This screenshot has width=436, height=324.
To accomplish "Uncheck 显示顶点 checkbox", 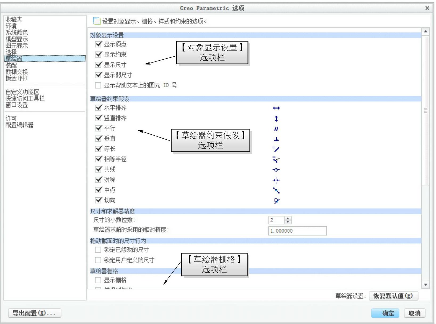I will (98, 44).
